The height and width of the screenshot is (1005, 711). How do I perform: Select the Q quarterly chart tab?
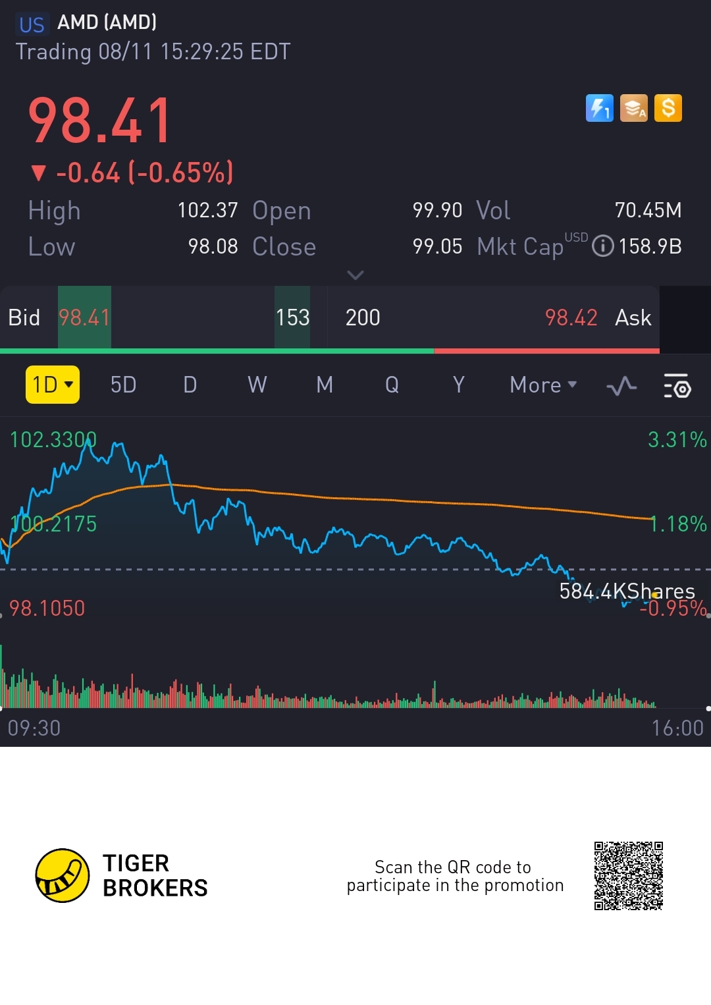coord(392,385)
